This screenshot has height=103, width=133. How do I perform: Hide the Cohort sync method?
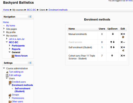(x=124, y=56)
